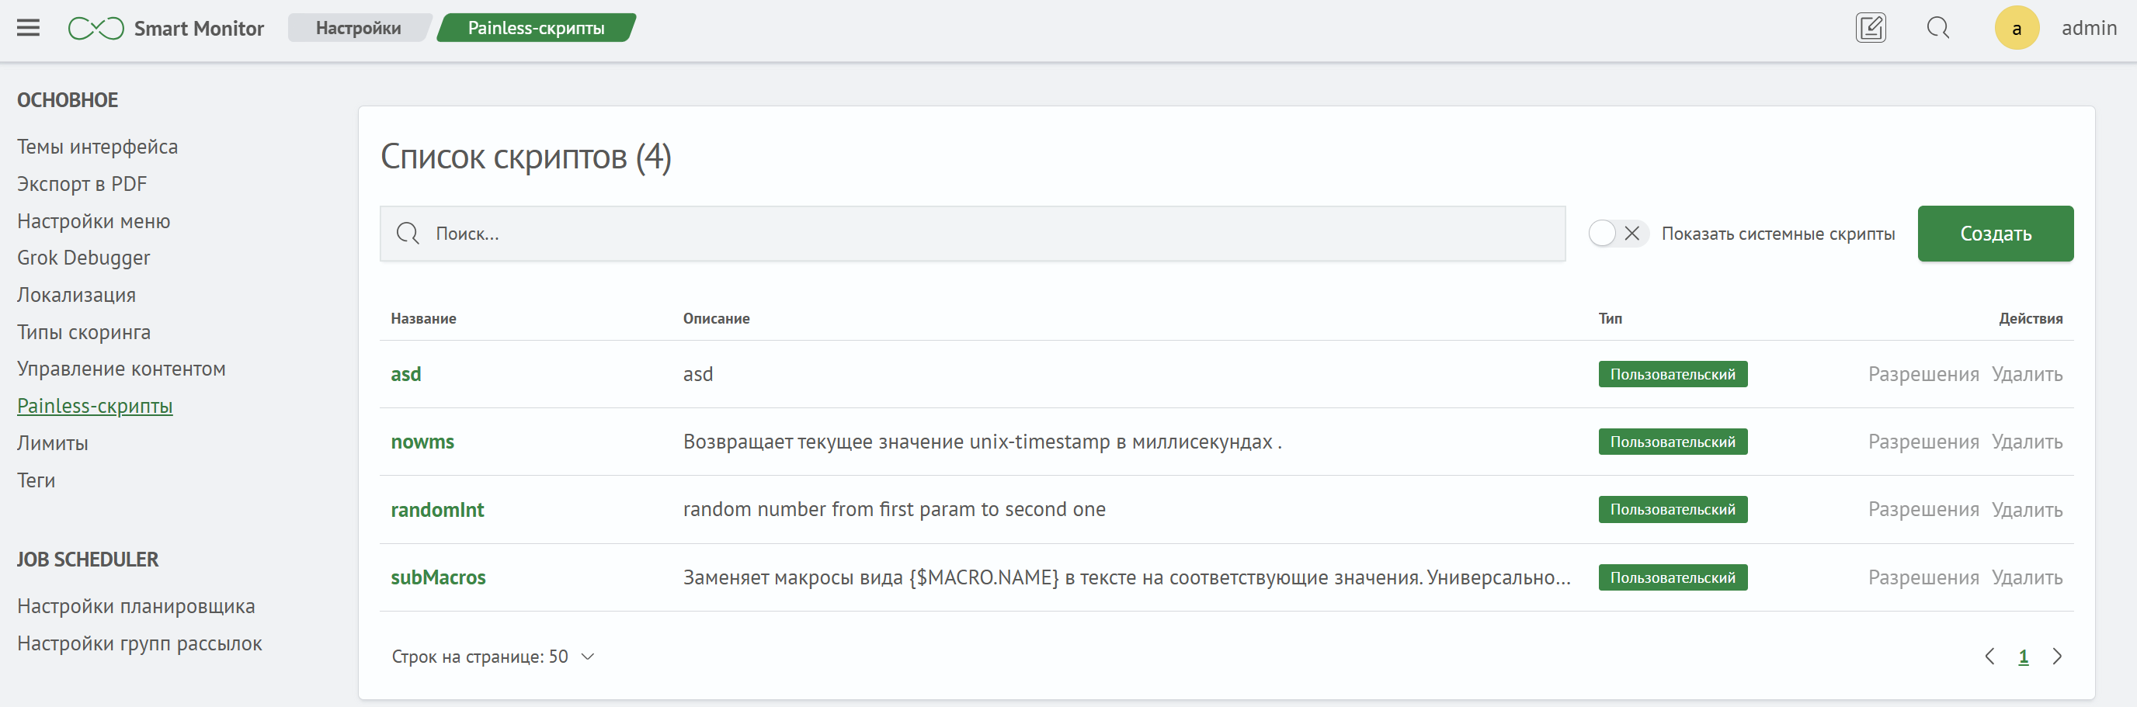Image resolution: width=2137 pixels, height=707 pixels.
Task: Open the global search magnifier icon
Action: (1938, 27)
